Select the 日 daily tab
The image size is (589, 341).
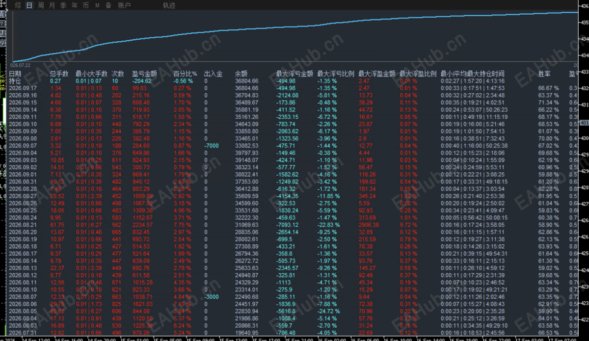29,5
